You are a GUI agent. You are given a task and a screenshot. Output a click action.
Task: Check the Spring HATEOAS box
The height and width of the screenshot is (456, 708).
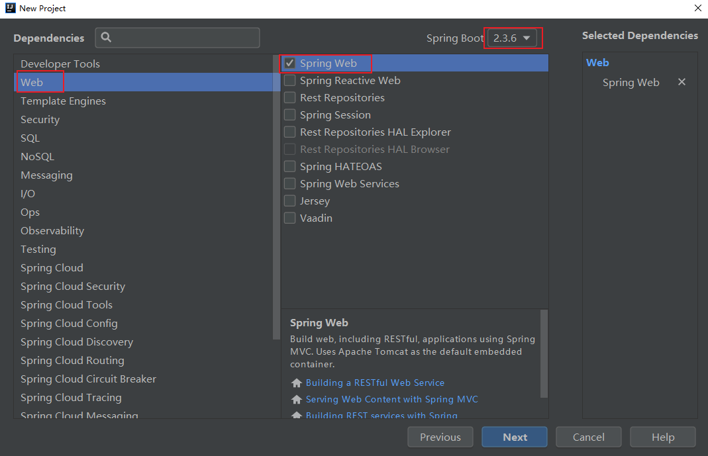point(290,166)
